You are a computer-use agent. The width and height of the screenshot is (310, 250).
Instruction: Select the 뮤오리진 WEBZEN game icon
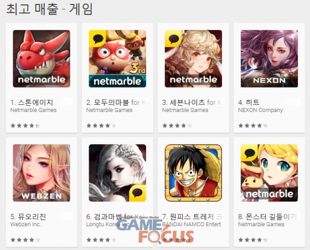tap(42, 173)
